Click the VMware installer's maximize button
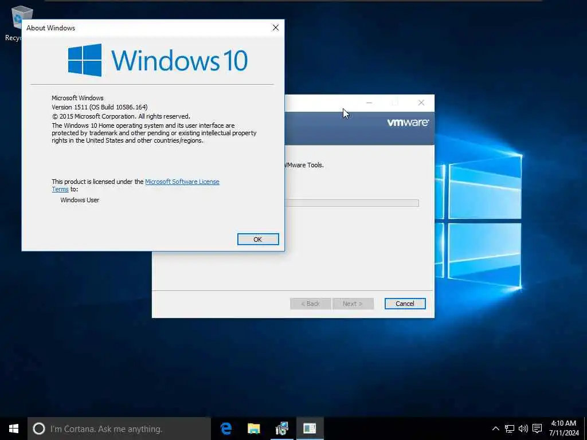Image resolution: width=587 pixels, height=440 pixels. pyautogui.click(x=395, y=103)
